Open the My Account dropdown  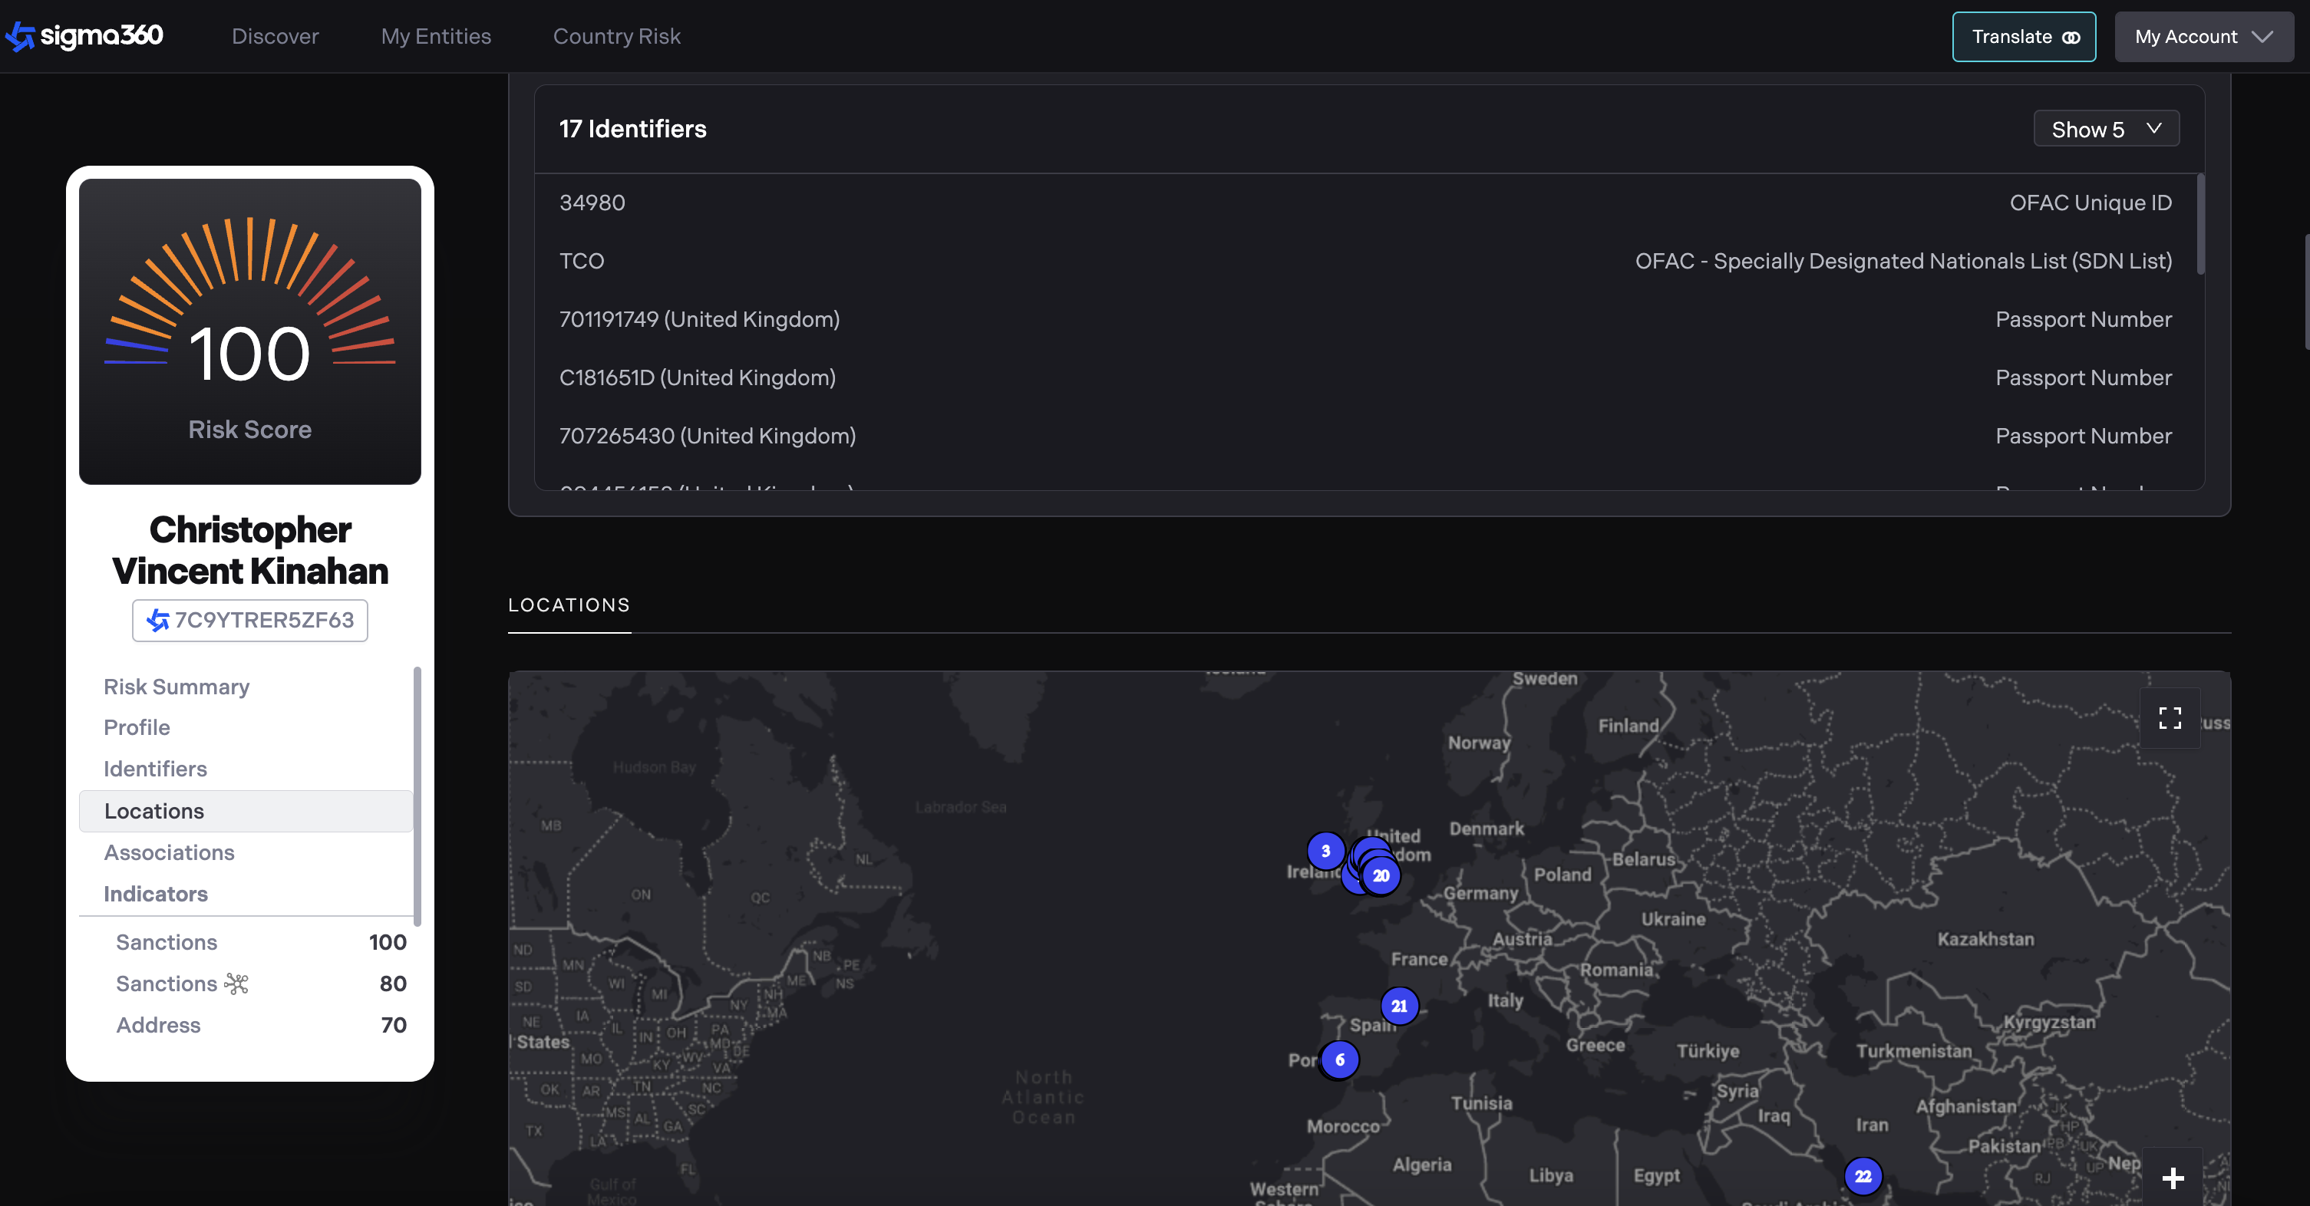point(2203,37)
